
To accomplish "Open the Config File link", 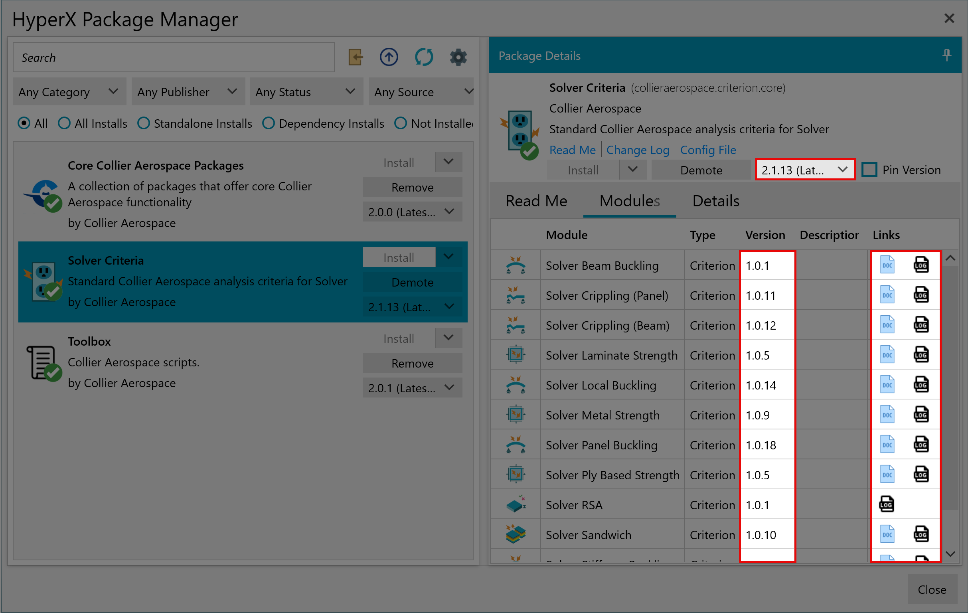I will [x=708, y=150].
